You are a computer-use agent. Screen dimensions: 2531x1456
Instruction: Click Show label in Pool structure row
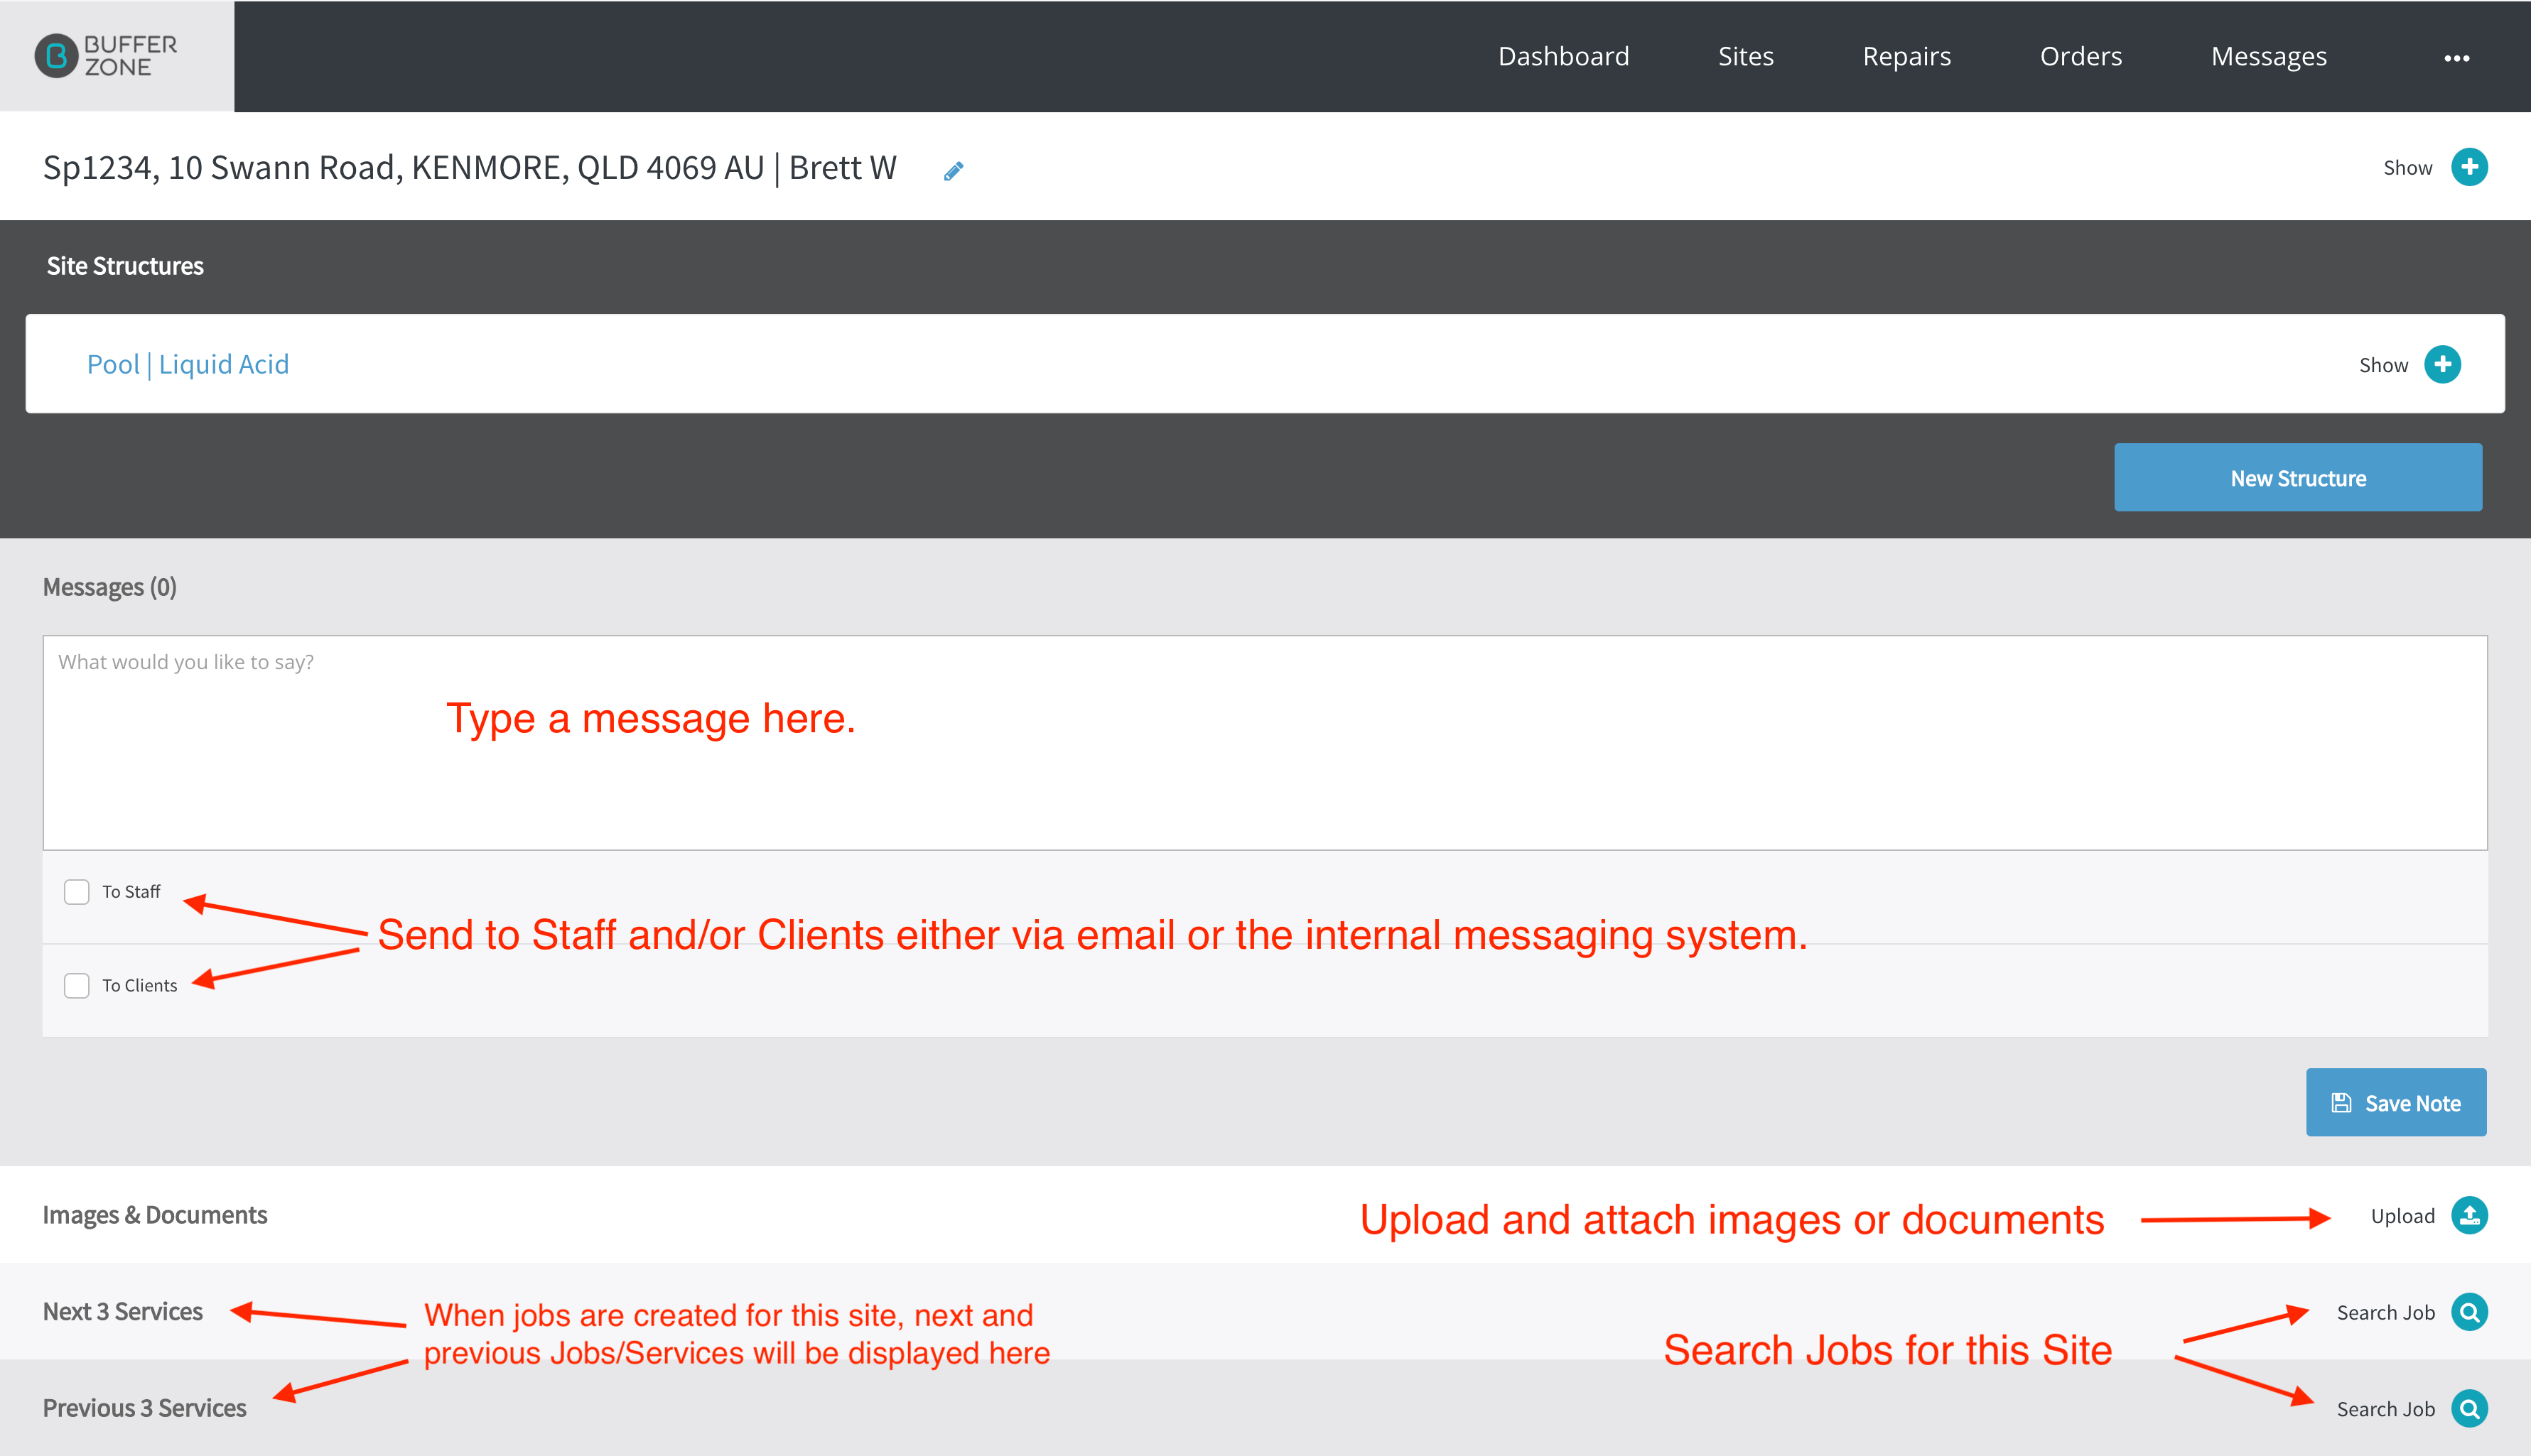pos(2384,365)
